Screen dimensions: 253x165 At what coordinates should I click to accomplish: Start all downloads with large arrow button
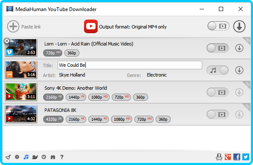pyautogui.click(x=239, y=26)
